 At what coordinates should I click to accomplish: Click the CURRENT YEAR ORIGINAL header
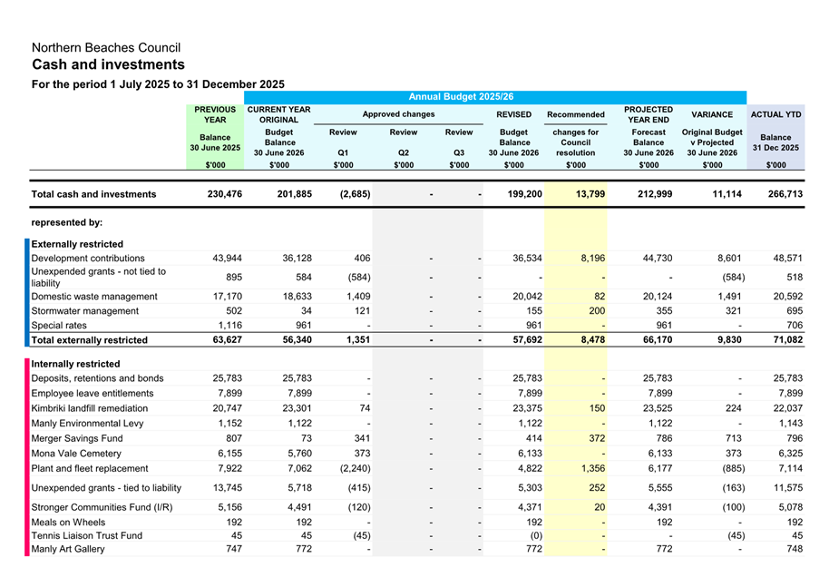278,114
